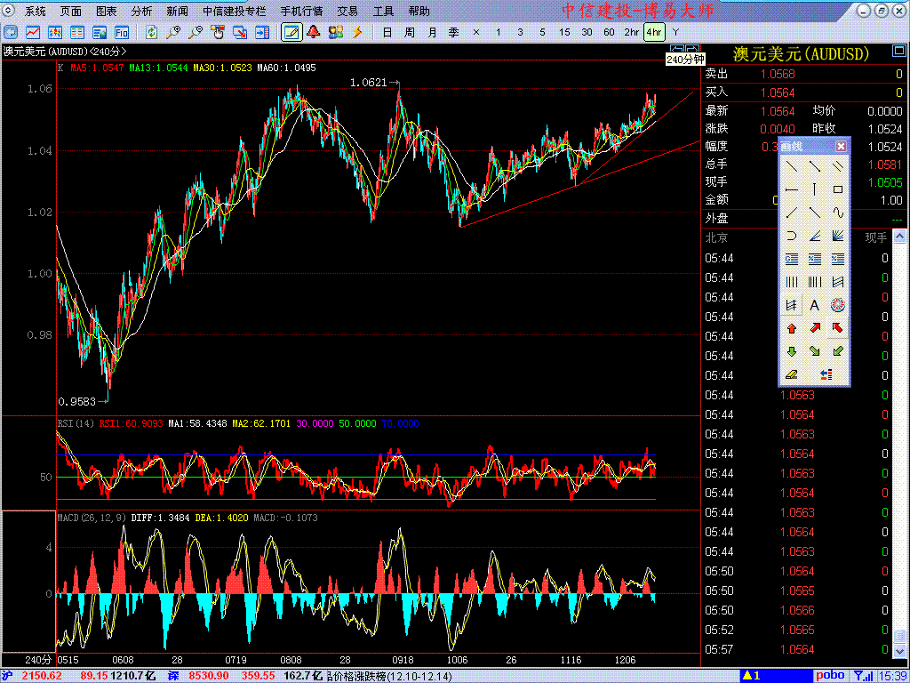Click the 澳元美元(AUDUSD) quote panel title

[801, 54]
